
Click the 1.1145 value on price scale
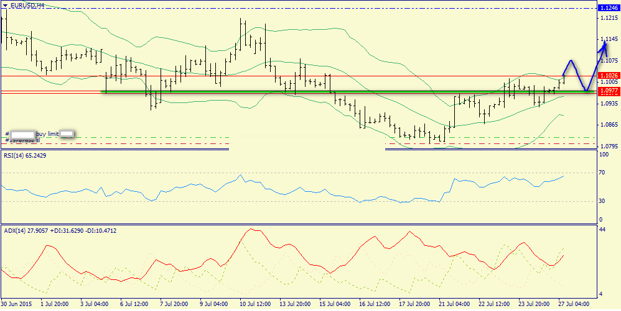pos(607,39)
